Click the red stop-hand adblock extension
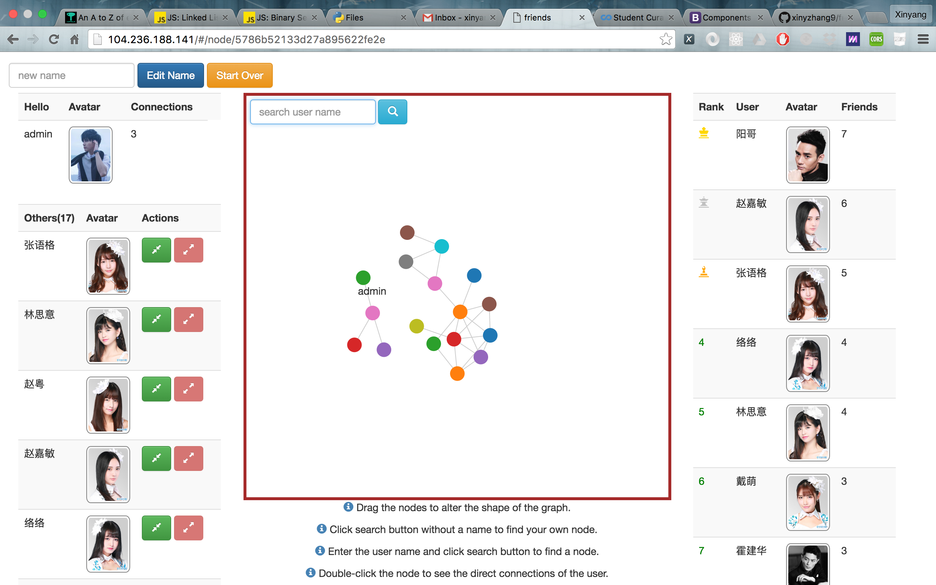The height and width of the screenshot is (585, 936). pos(782,39)
